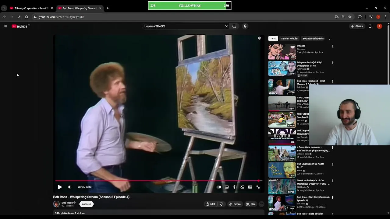This screenshot has height=219, width=390.
Task: Switch to the miniplayer
Action: tap(242, 187)
